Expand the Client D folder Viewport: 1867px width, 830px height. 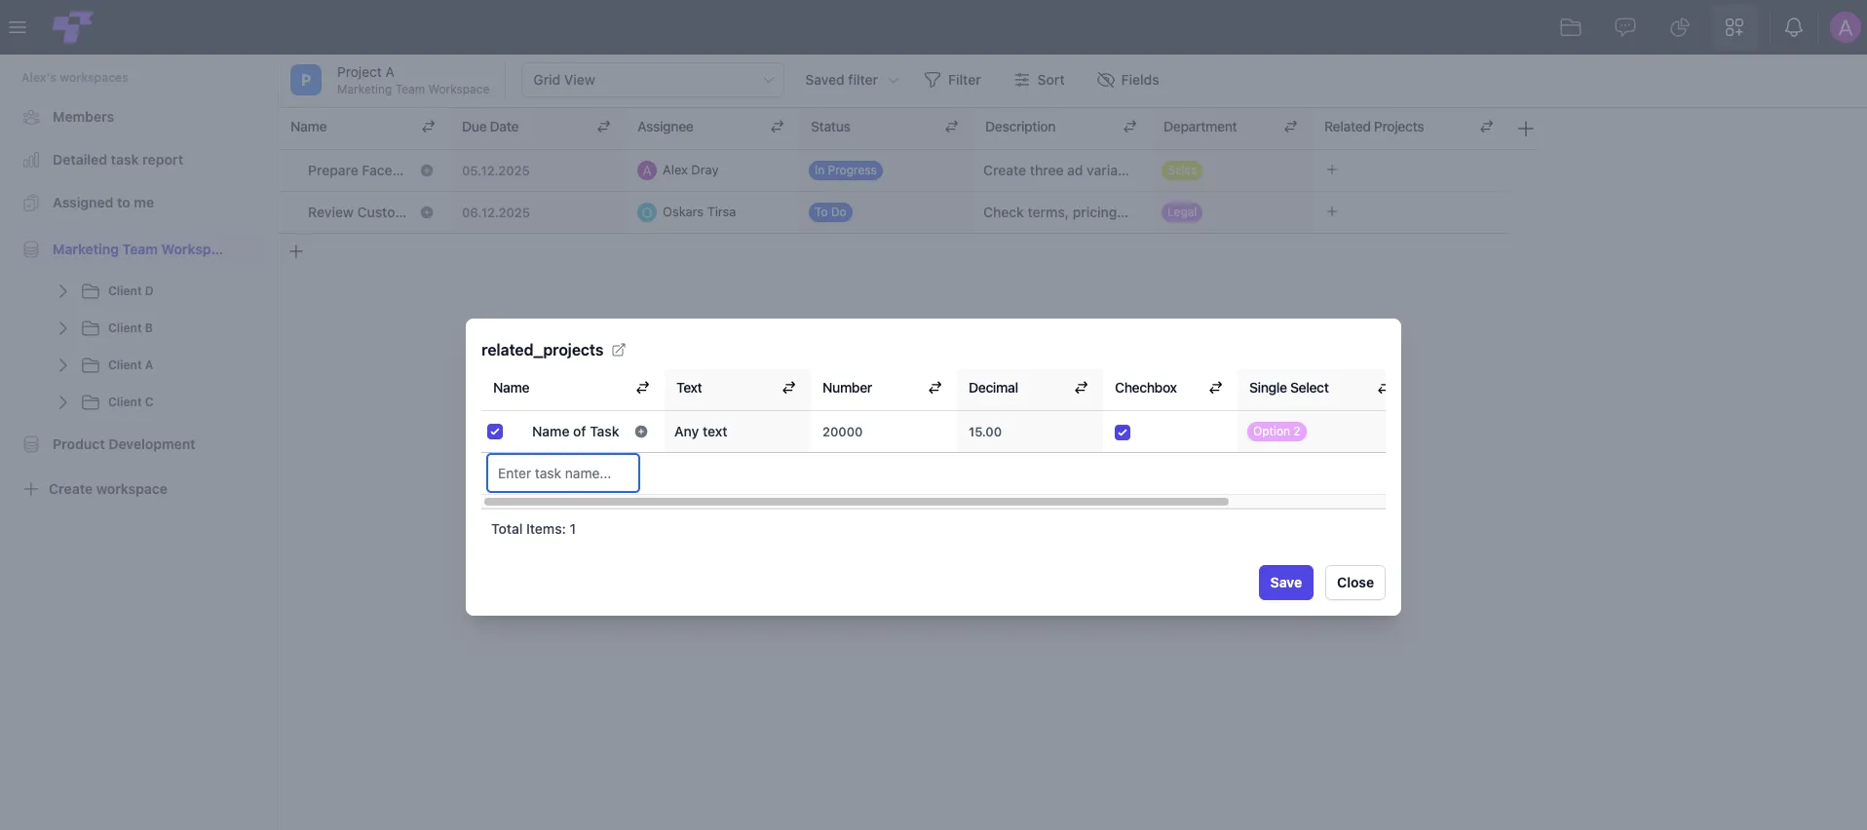click(62, 291)
